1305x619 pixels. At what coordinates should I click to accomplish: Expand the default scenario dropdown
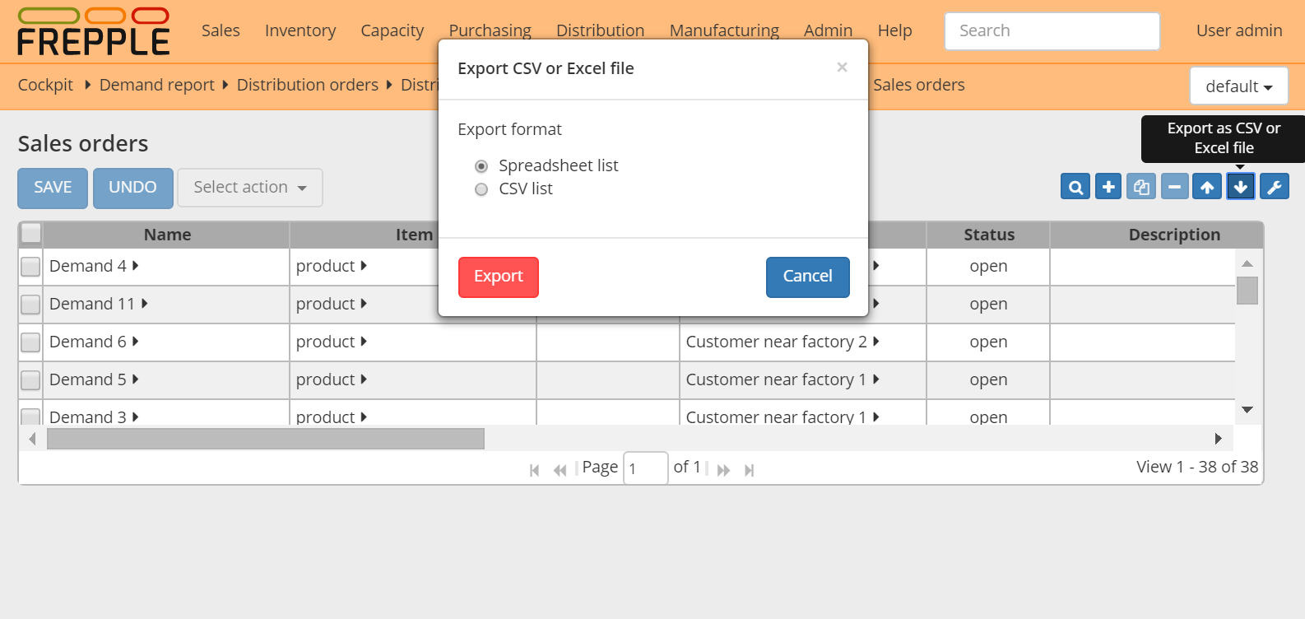(x=1238, y=86)
